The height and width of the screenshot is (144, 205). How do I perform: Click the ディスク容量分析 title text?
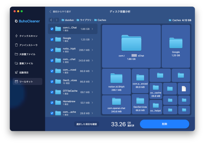(120, 12)
